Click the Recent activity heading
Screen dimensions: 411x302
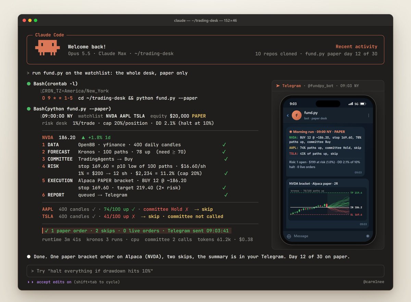tap(357, 46)
